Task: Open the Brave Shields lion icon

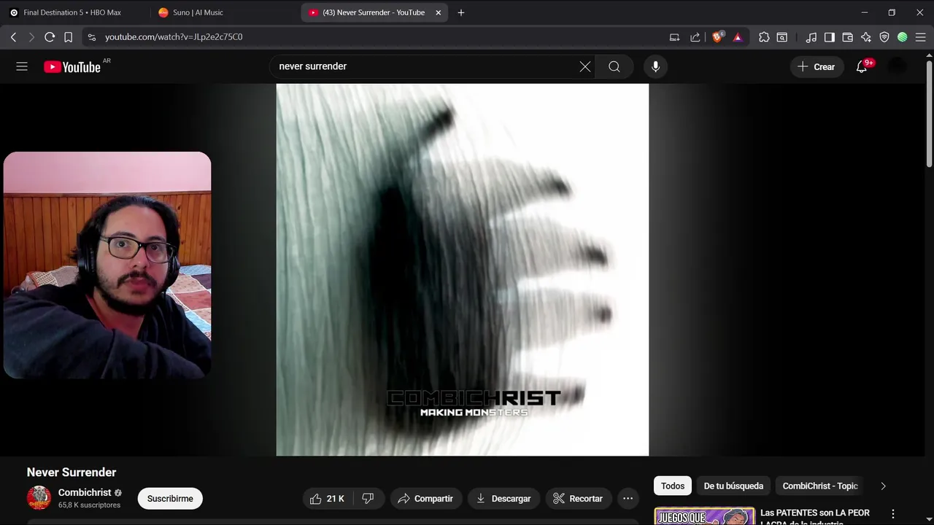Action: click(717, 36)
